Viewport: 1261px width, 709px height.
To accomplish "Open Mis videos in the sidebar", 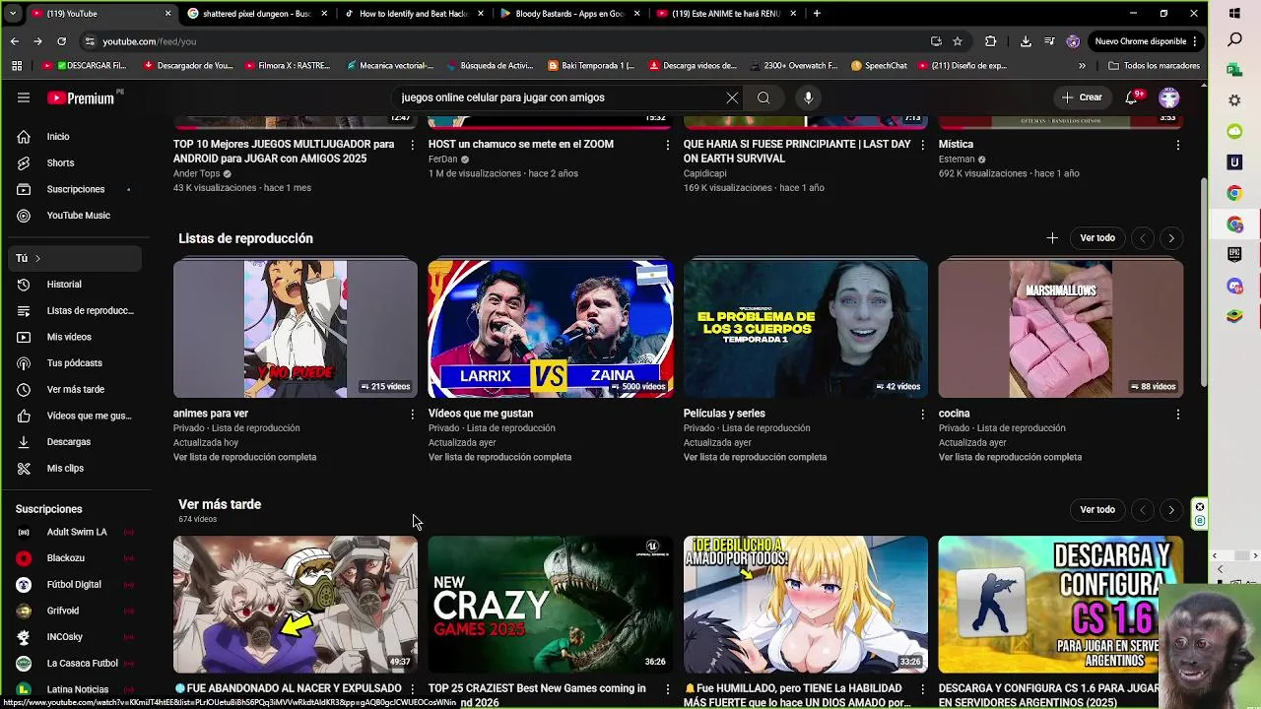I will (x=71, y=337).
